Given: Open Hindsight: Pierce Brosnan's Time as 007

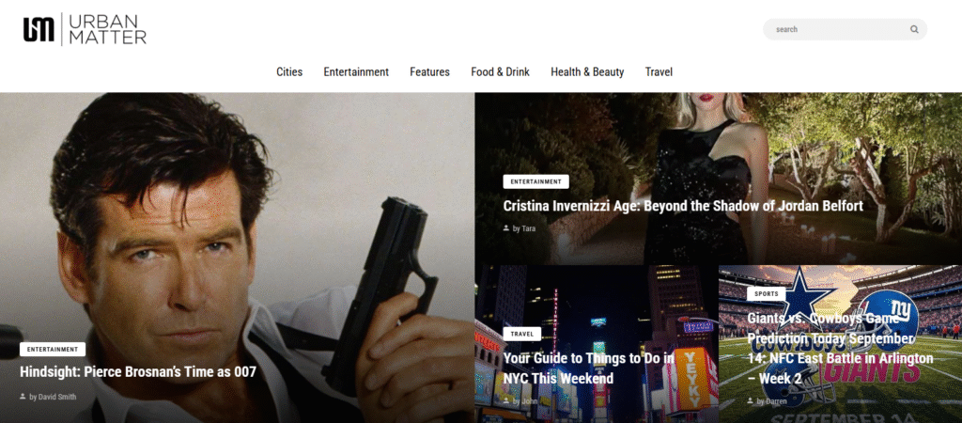Looking at the screenshot, I should click(138, 372).
